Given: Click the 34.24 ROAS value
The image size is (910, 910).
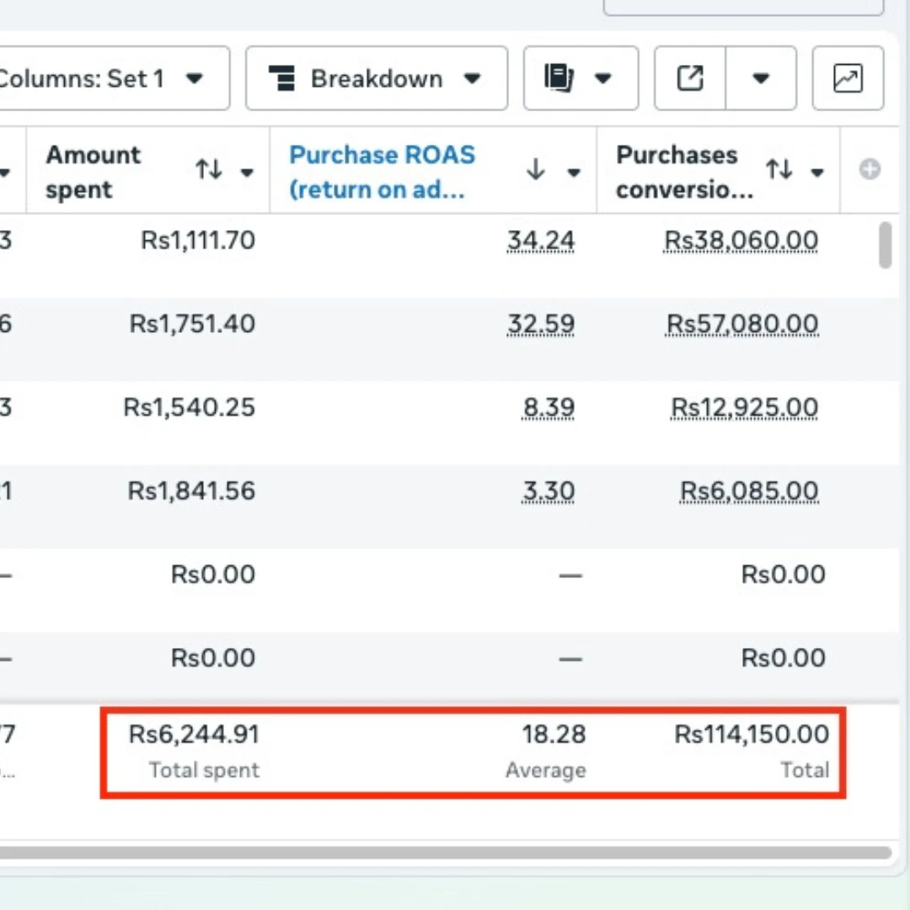Looking at the screenshot, I should point(540,241).
